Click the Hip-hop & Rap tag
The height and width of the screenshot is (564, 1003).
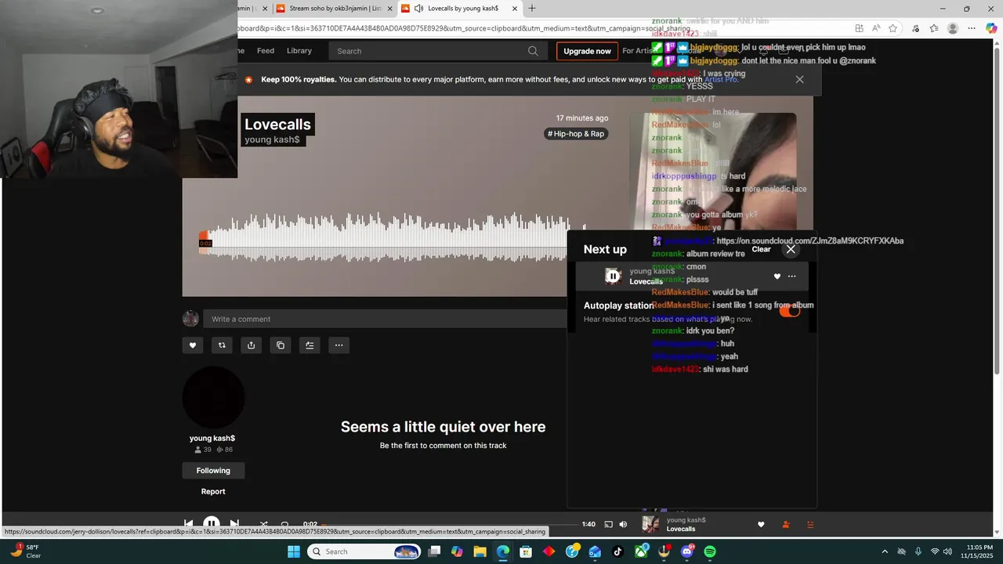tap(576, 134)
